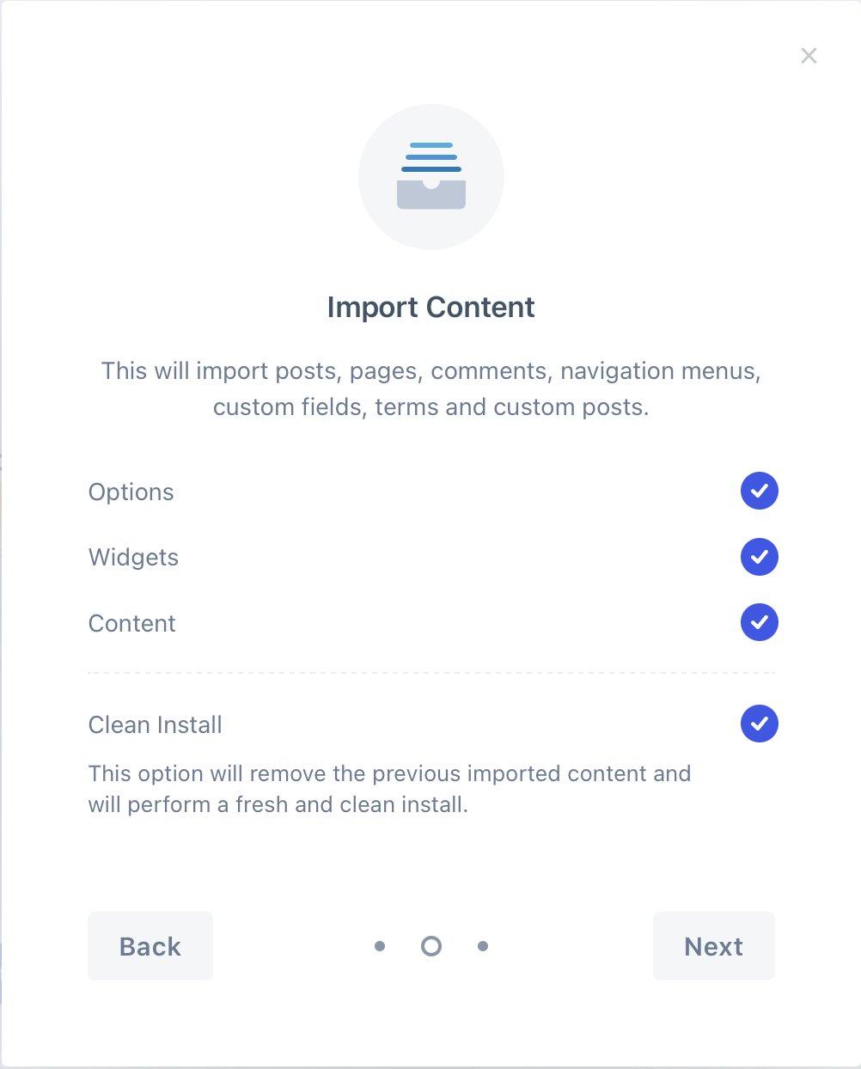The width and height of the screenshot is (861, 1069).
Task: Click the Content row label
Action: click(x=132, y=623)
